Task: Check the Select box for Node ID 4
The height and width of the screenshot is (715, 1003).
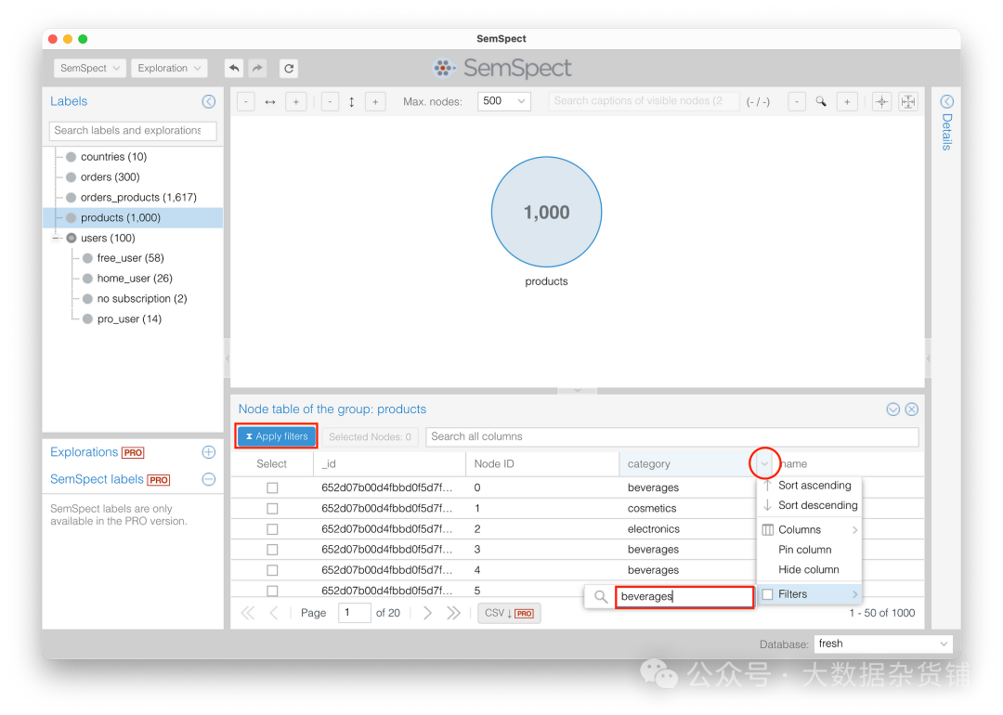Action: point(272,570)
